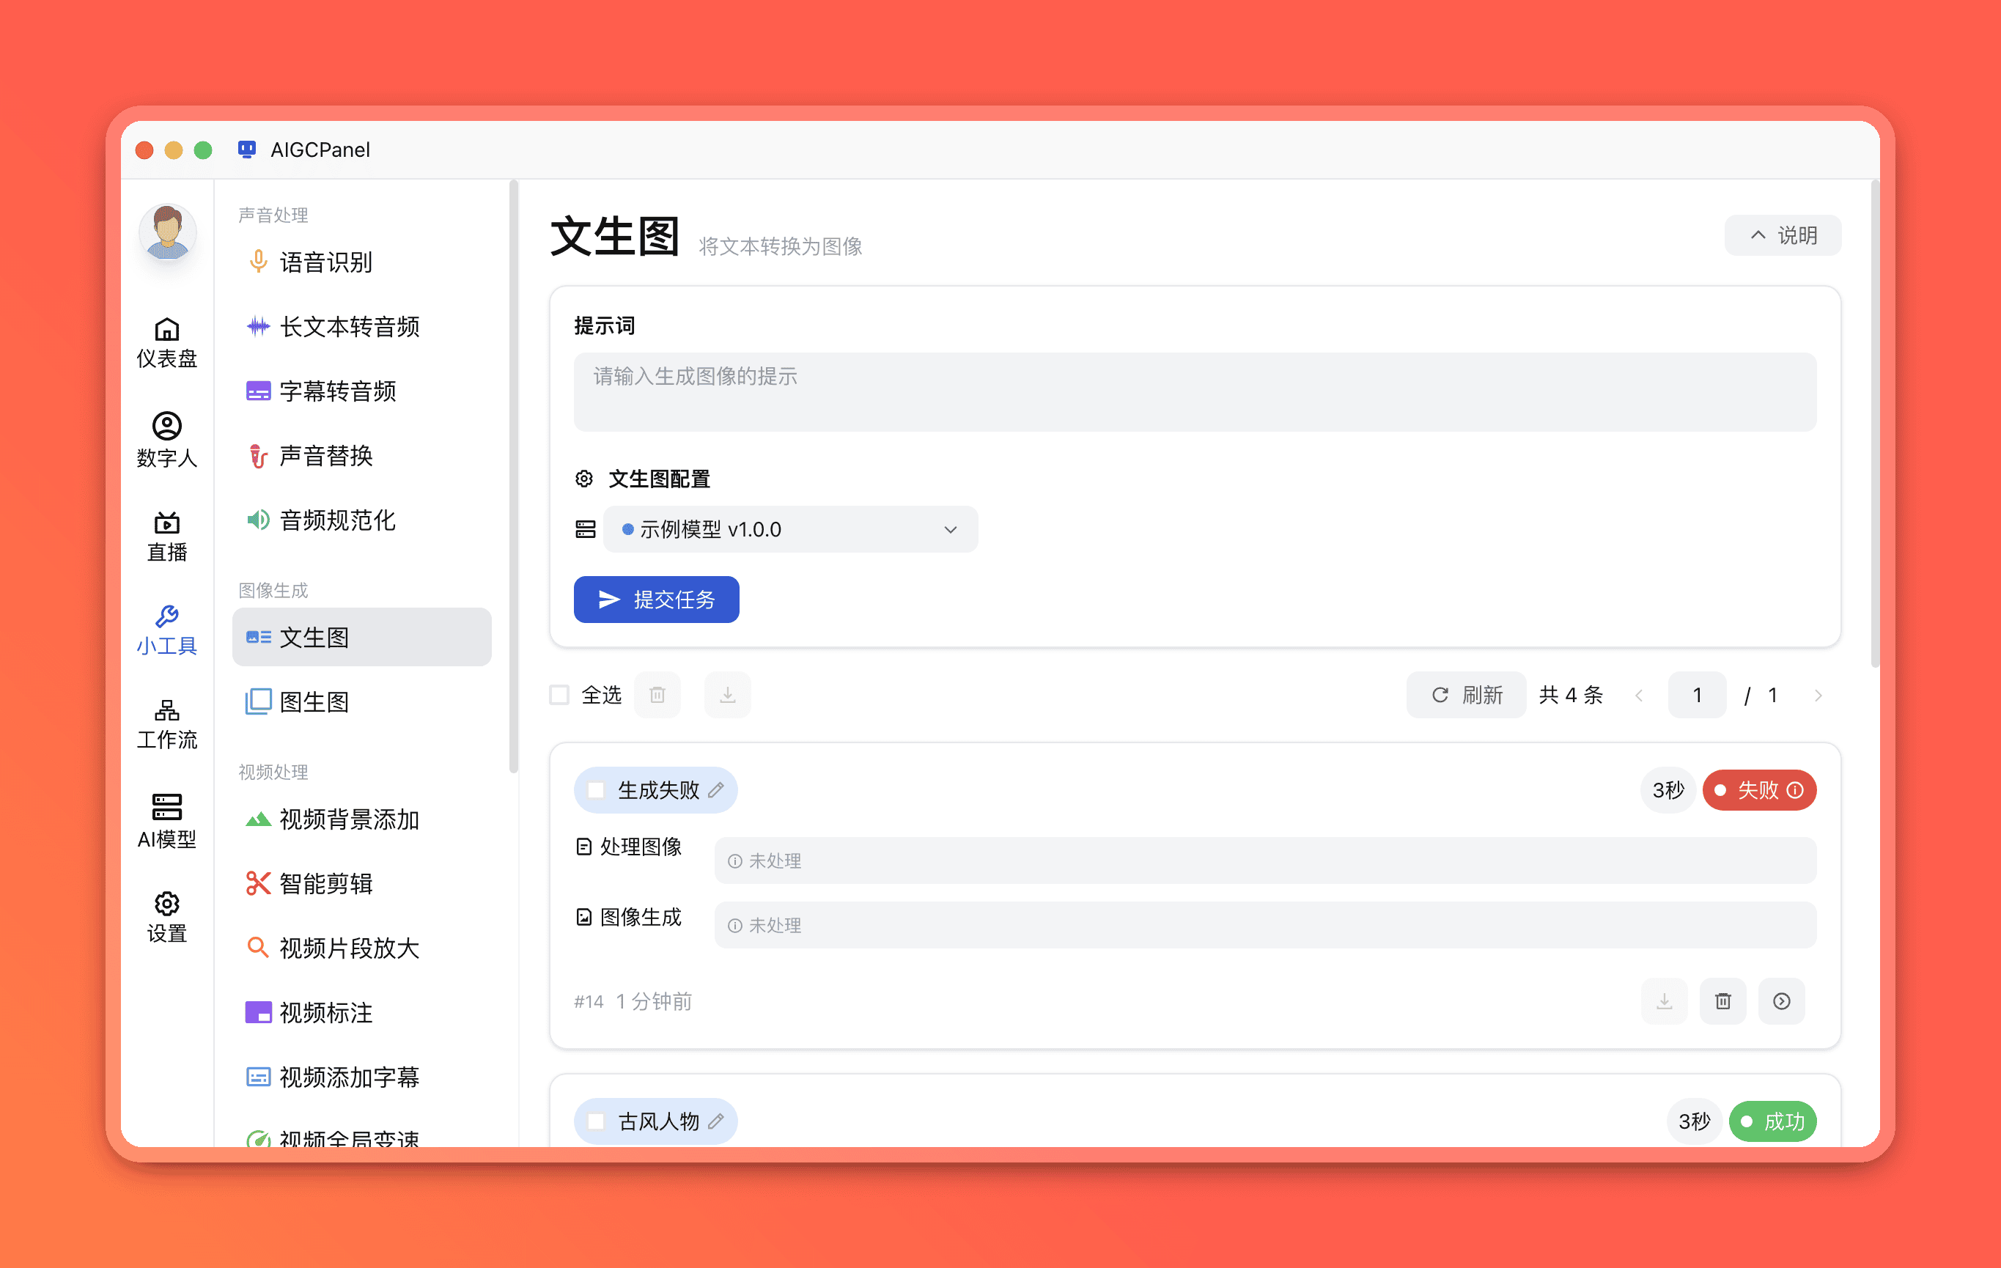Viewport: 2001px width, 1268px height.
Task: Check the 古风人物 task checkbox
Action: tap(596, 1121)
